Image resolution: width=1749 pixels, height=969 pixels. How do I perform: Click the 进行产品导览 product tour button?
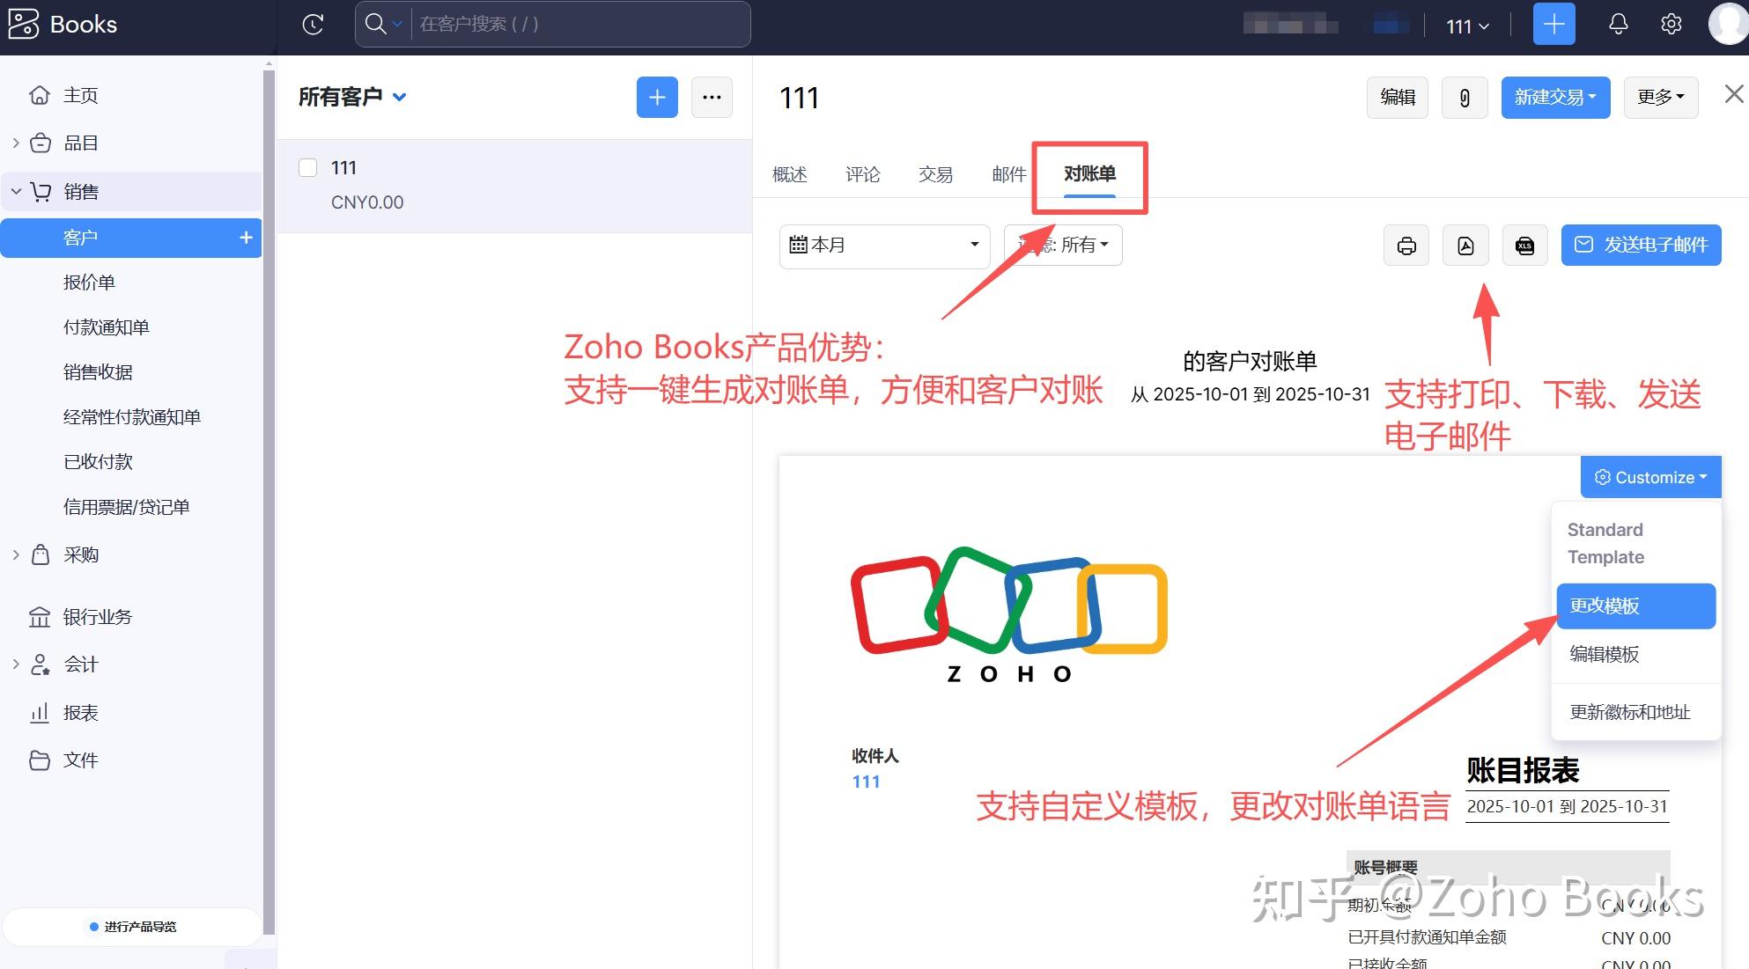(132, 927)
